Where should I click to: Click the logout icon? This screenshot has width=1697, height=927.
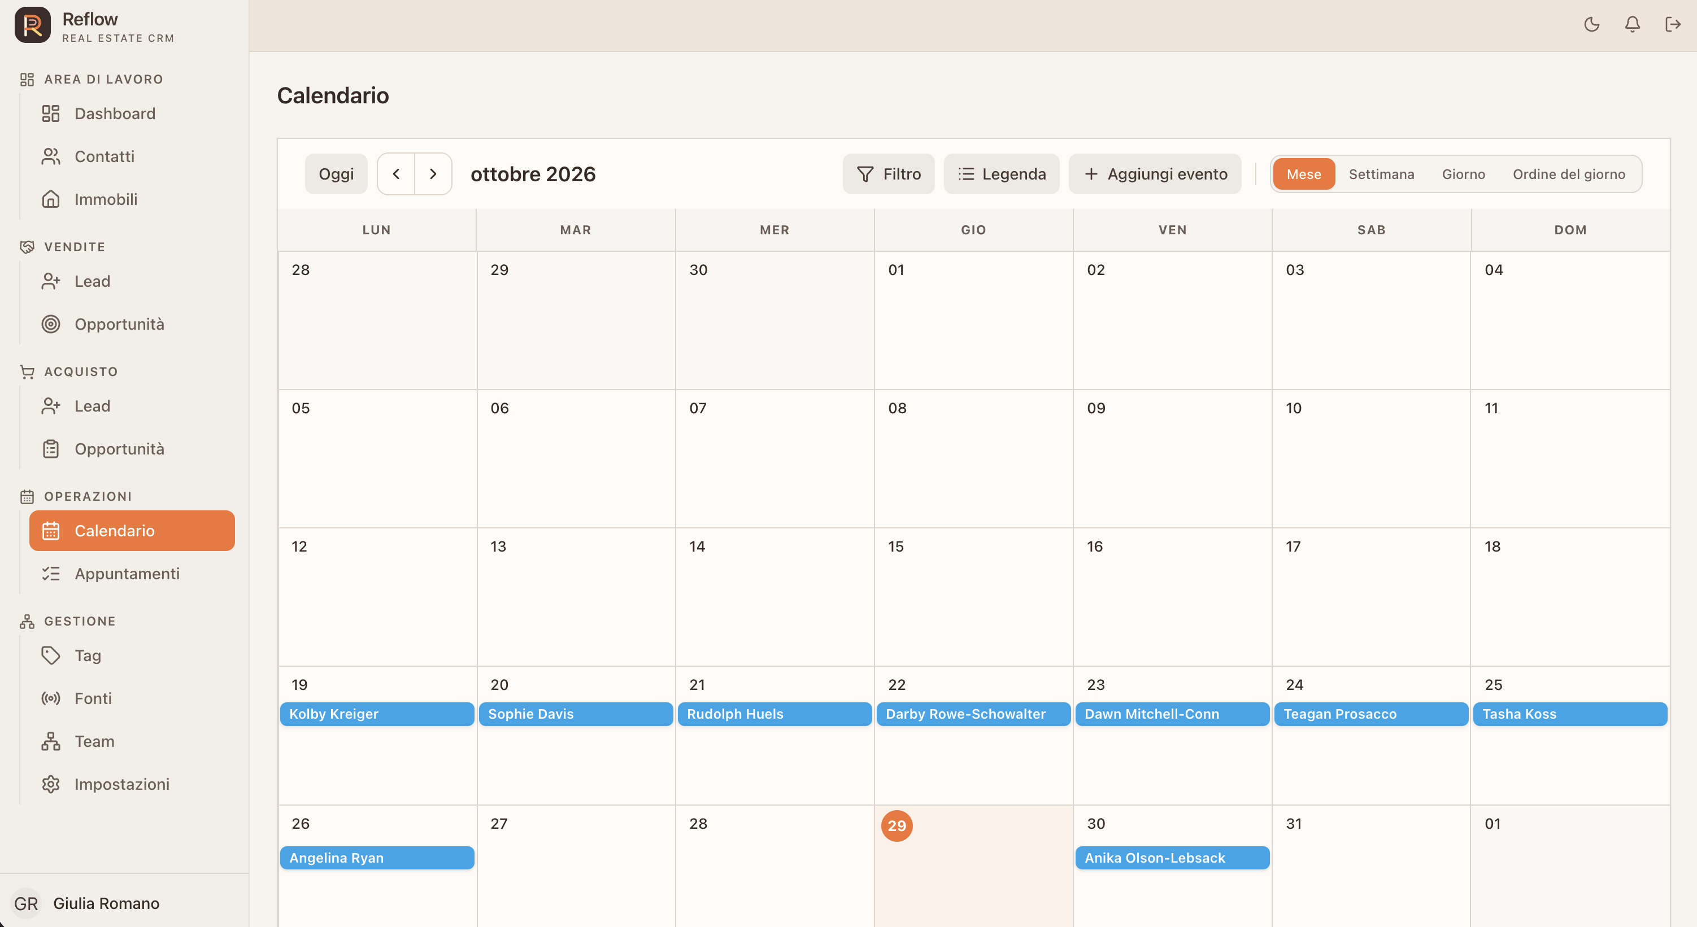coord(1673,24)
